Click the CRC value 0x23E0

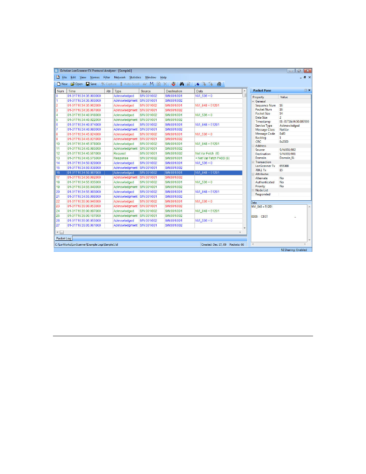(284, 142)
